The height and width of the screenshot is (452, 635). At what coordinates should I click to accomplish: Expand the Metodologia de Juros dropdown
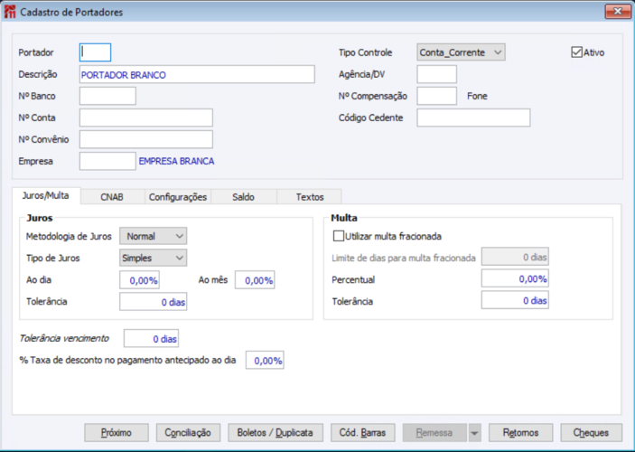[153, 237]
